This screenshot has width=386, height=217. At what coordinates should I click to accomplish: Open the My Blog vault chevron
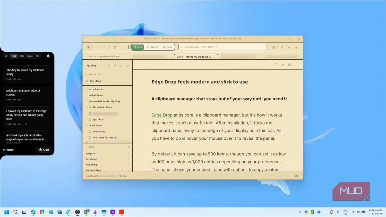pyautogui.click(x=102, y=66)
